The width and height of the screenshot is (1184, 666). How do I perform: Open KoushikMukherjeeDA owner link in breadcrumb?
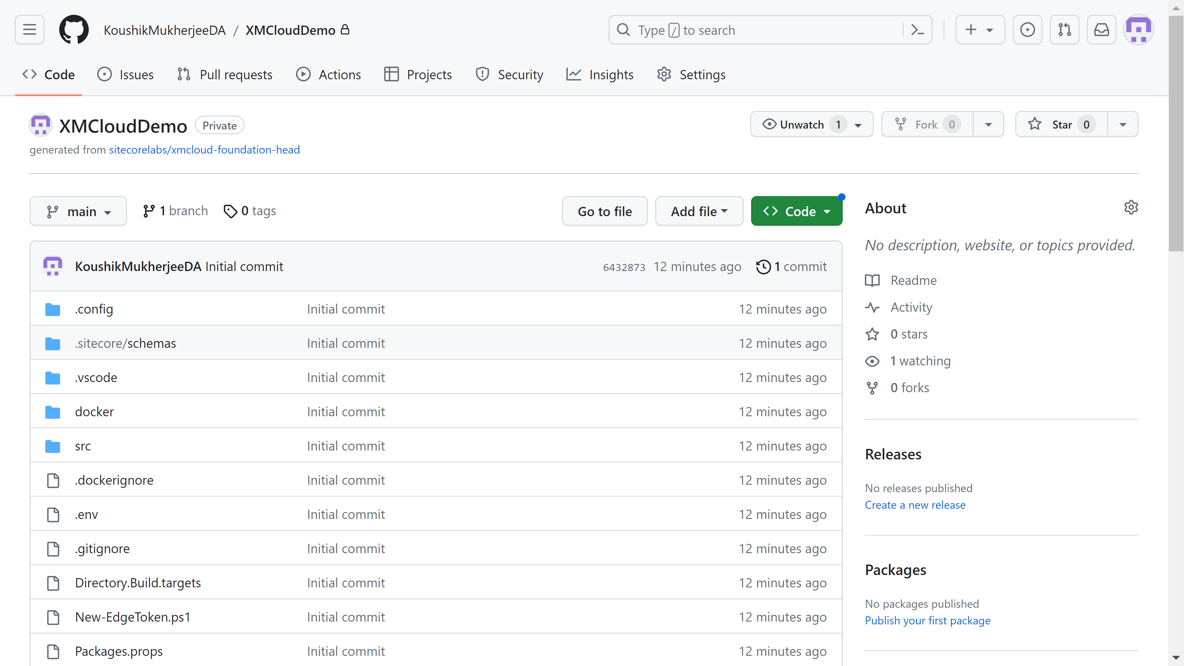coord(165,30)
